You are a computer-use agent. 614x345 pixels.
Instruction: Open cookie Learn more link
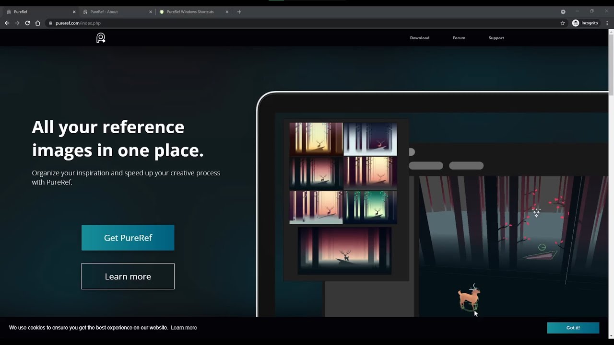[184, 328]
